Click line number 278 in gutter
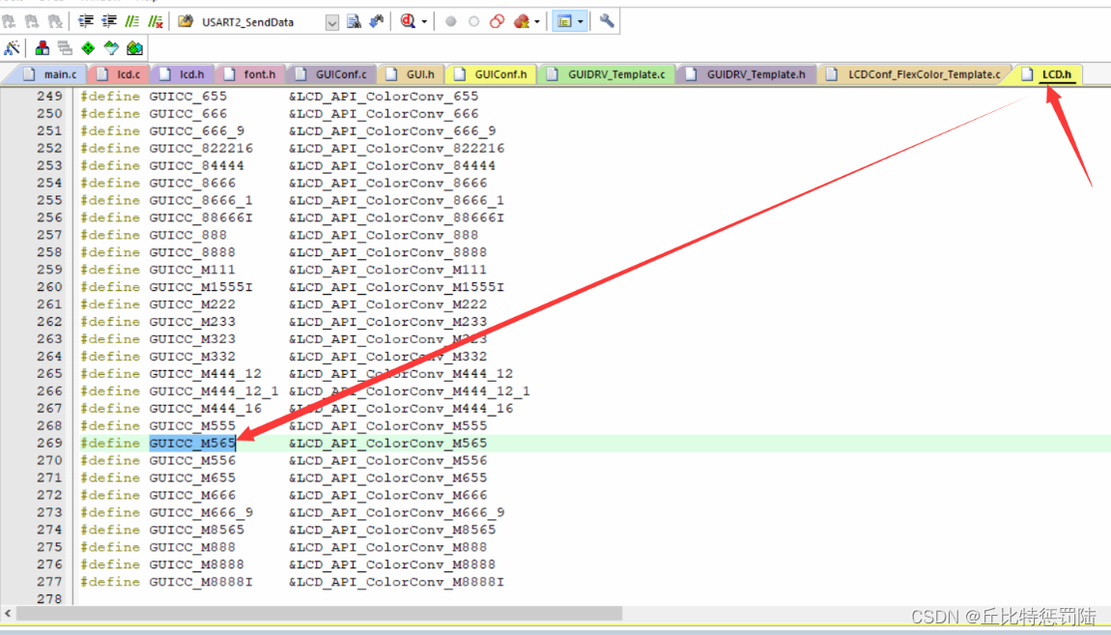 click(x=49, y=599)
